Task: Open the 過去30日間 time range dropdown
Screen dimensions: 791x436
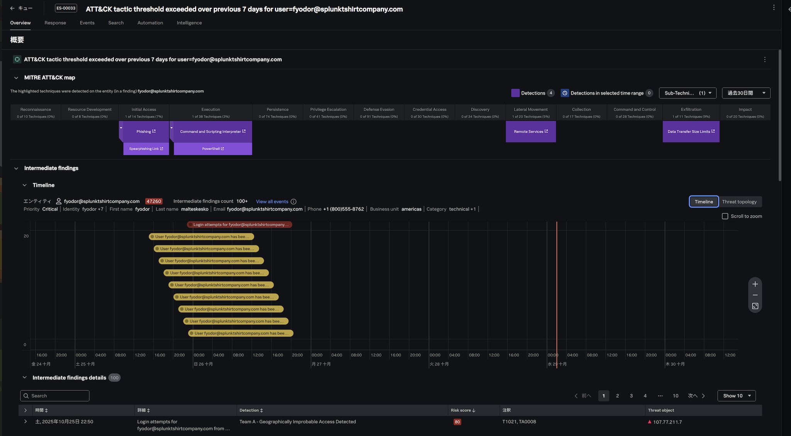Action: [x=746, y=93]
